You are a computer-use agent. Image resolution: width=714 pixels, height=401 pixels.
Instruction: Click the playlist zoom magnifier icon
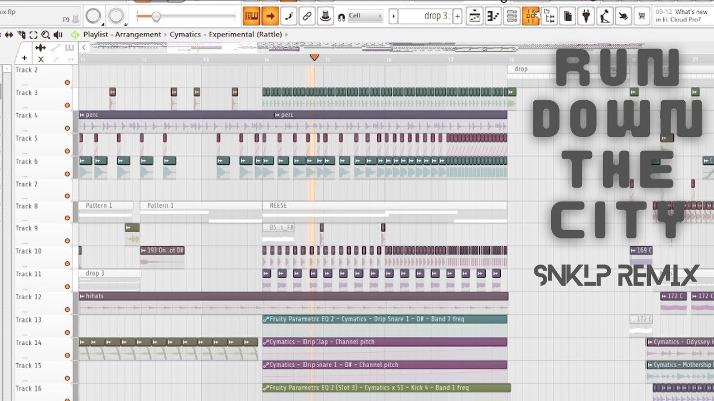(45, 35)
